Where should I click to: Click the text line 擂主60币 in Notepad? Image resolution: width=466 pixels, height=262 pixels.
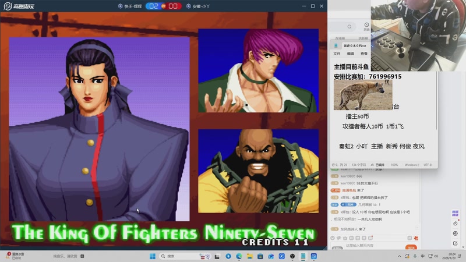tap(357, 116)
